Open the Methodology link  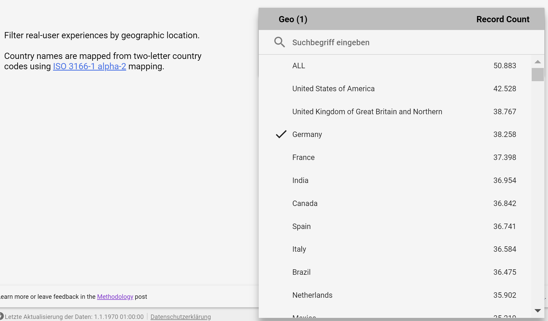[115, 297]
